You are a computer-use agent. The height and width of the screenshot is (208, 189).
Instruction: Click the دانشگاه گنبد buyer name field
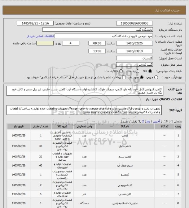[x=97, y=30]
